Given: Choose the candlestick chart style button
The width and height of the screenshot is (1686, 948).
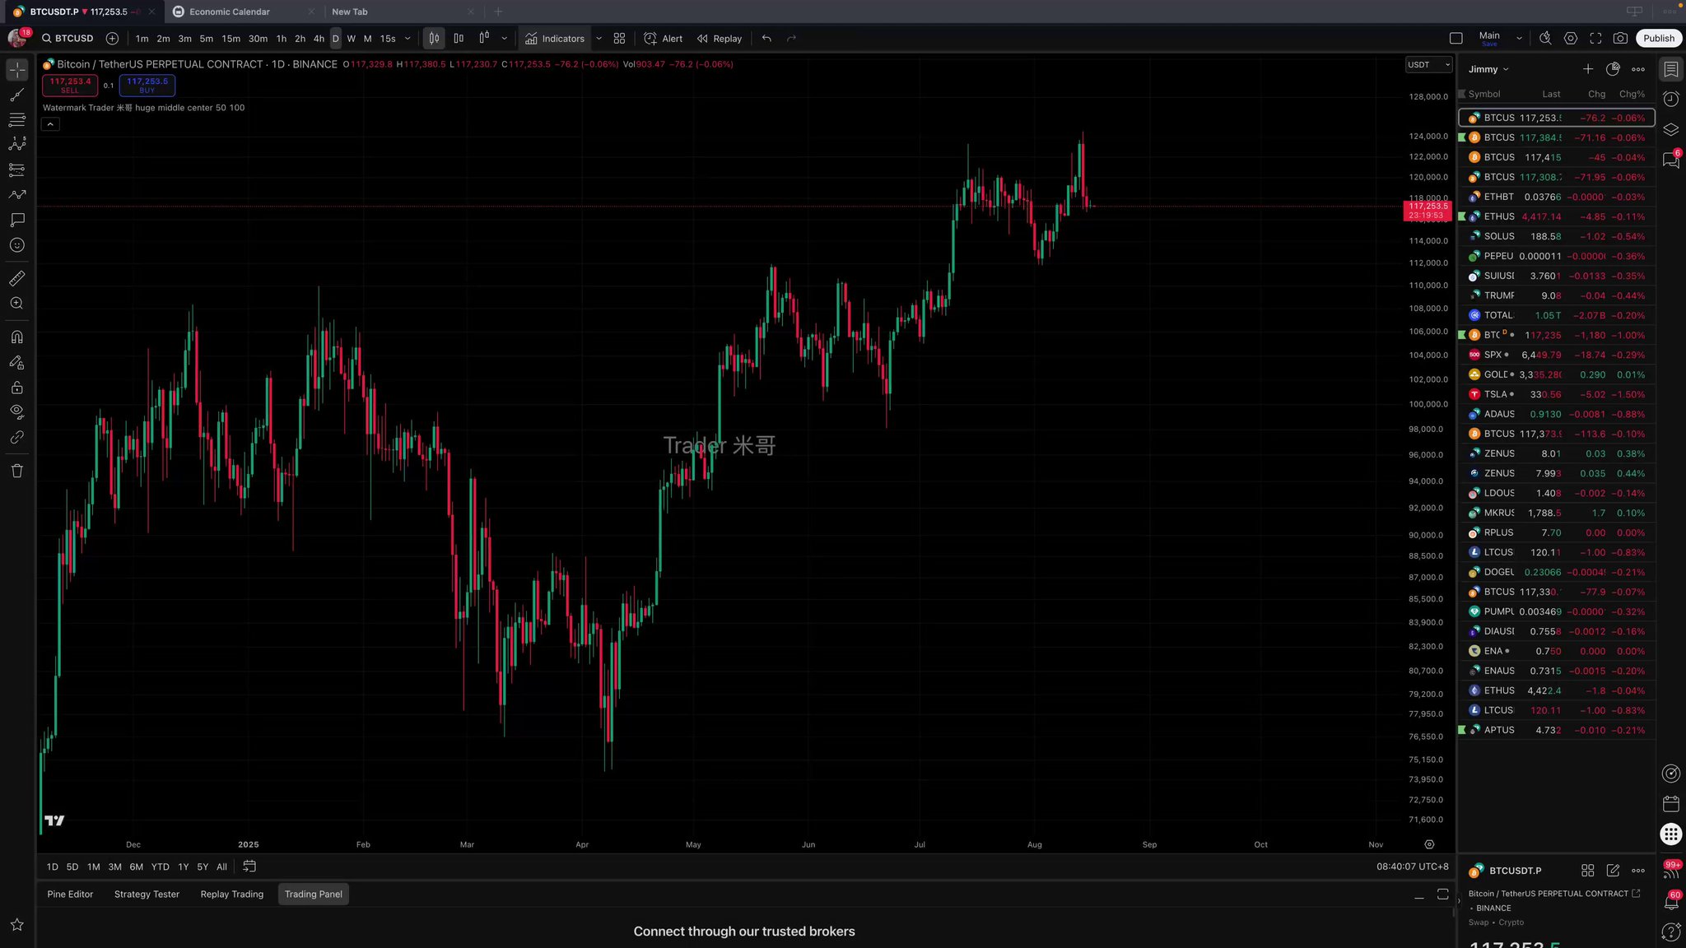Looking at the screenshot, I should tap(434, 39).
